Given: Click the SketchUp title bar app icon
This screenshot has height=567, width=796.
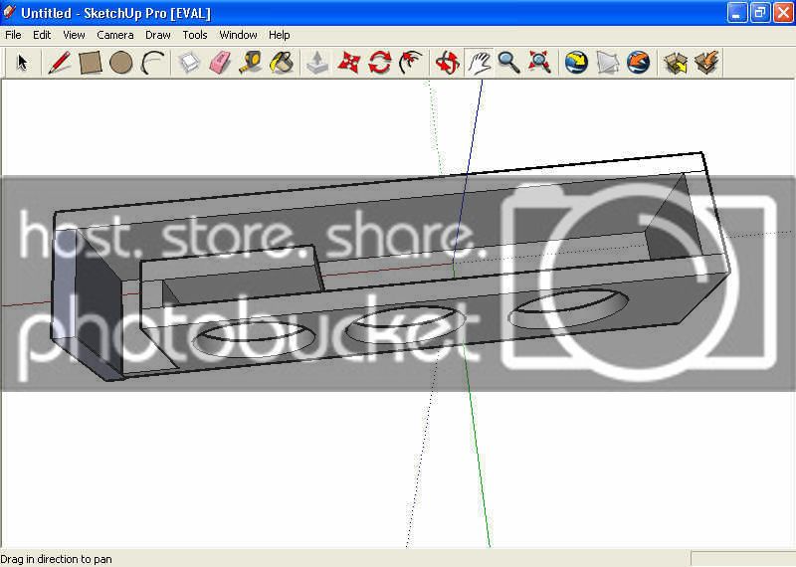Looking at the screenshot, I should point(9,12).
